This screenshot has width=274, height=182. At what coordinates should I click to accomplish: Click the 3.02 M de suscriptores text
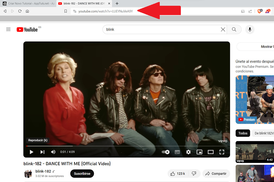tap(50, 176)
